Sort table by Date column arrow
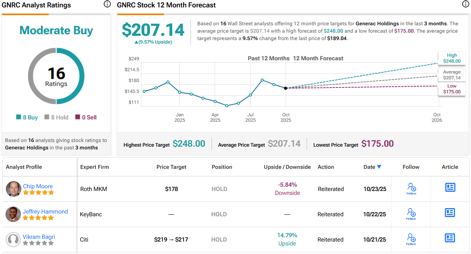This screenshot has width=471, height=254. [x=379, y=167]
